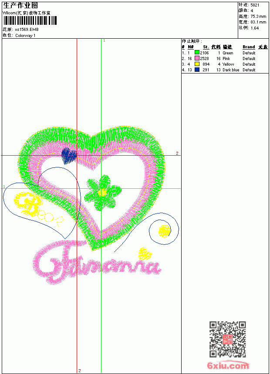This screenshot has width=270, height=374.
Task: Select the Pink description row
Action: [226, 58]
